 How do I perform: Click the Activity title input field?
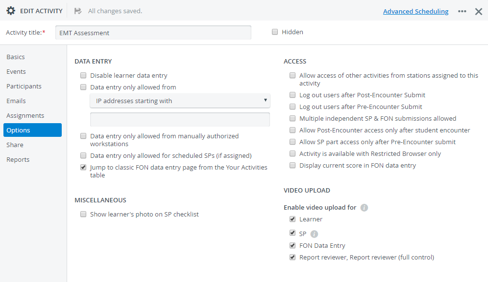coord(153,33)
